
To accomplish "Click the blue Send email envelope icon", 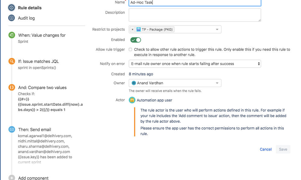I will point(11,129).
